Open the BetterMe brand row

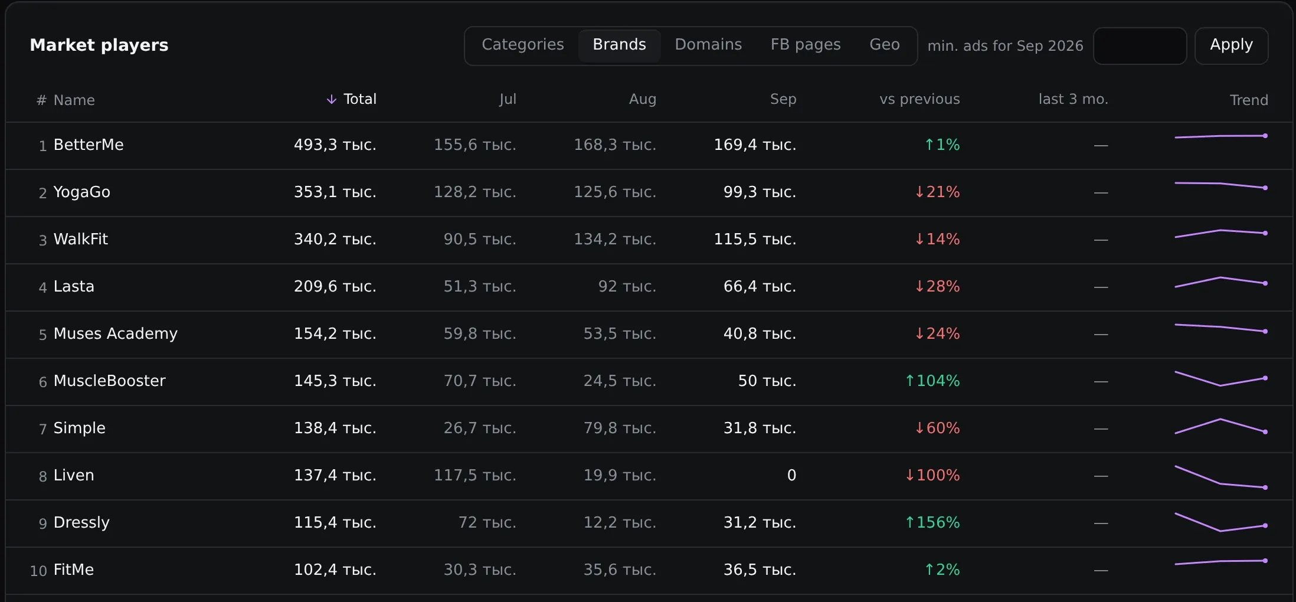649,145
